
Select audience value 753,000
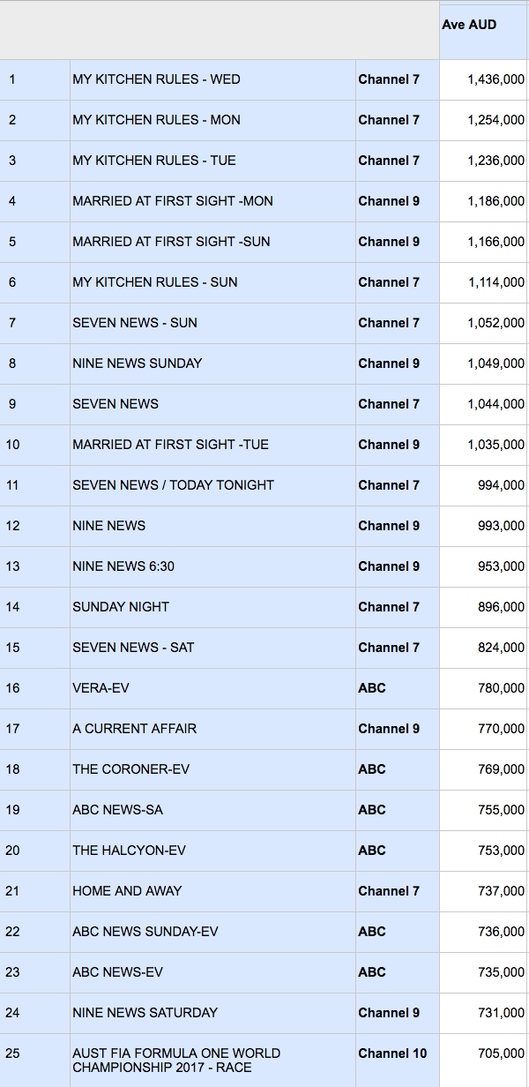point(483,851)
